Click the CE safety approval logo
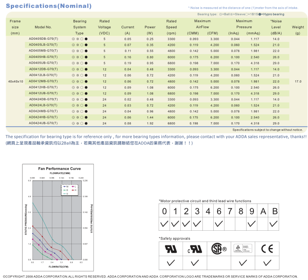This screenshot has width=308, height=280. point(267,249)
